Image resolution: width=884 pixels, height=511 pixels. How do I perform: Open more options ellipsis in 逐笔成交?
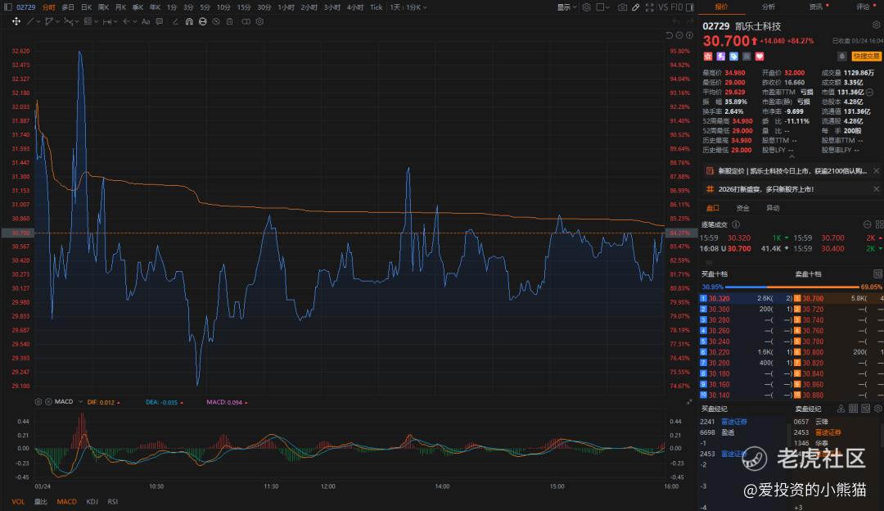point(867,224)
